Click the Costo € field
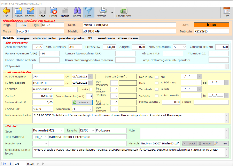The height and width of the screenshot is (166, 233). pyautogui.click(x=43, y=96)
